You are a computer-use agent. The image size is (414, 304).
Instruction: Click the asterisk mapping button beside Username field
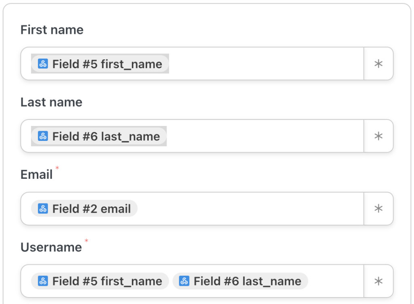(378, 281)
